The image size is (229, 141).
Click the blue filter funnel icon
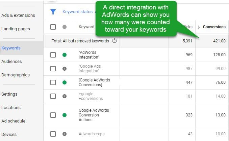point(53,12)
